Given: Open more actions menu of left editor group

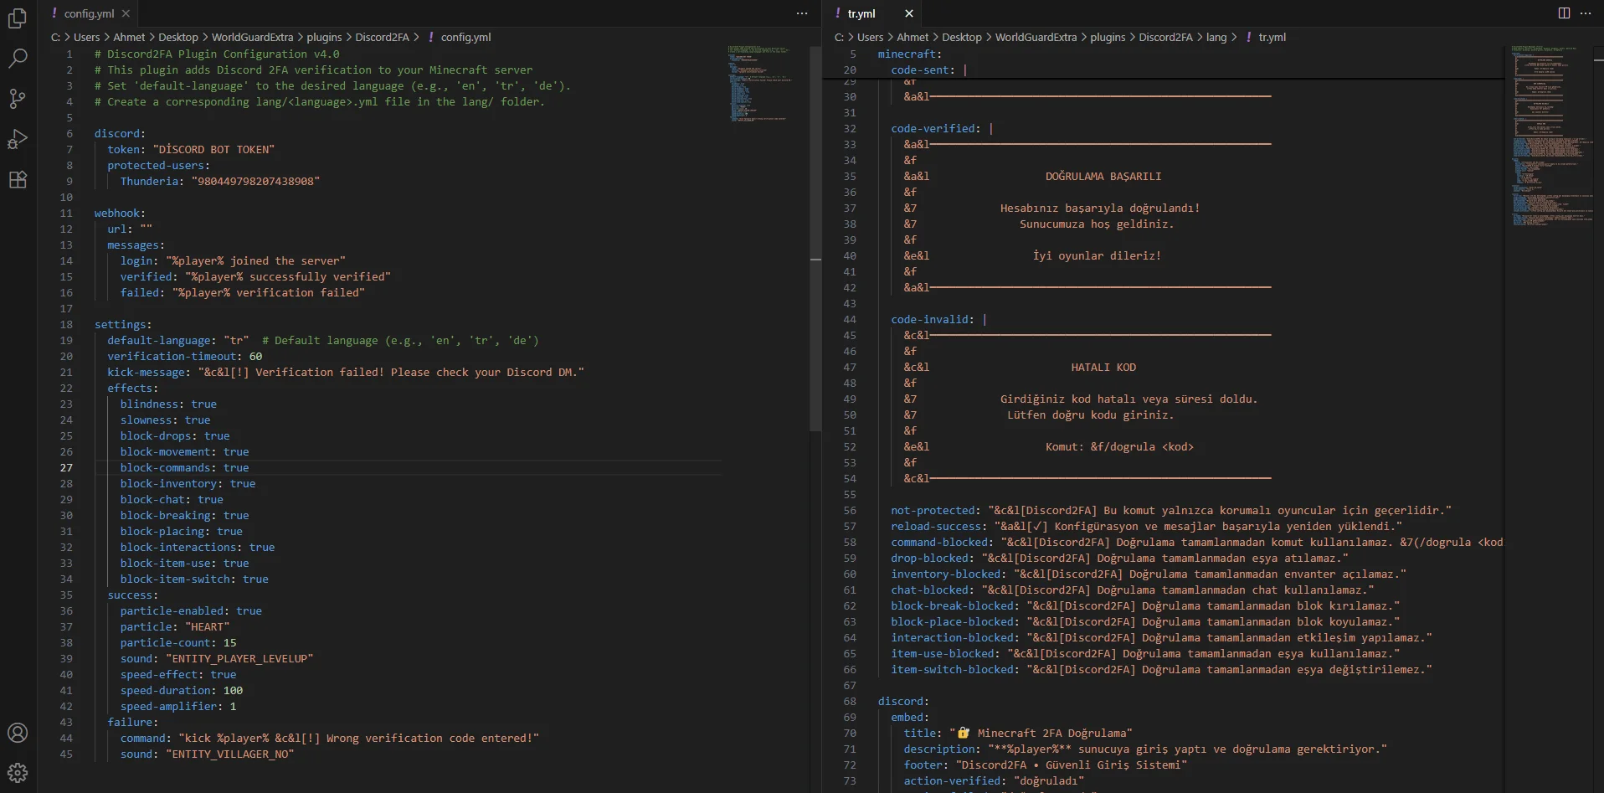Looking at the screenshot, I should (802, 13).
